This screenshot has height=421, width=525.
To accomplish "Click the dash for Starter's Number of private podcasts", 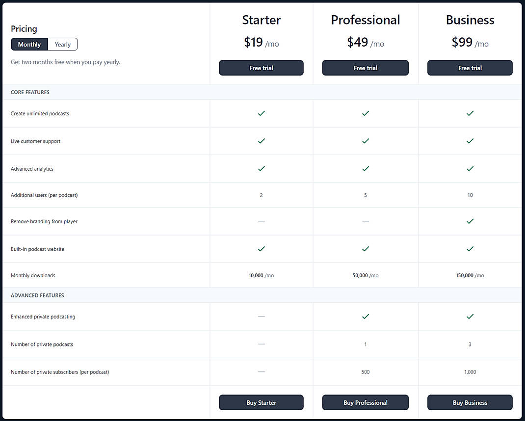I will (x=261, y=344).
